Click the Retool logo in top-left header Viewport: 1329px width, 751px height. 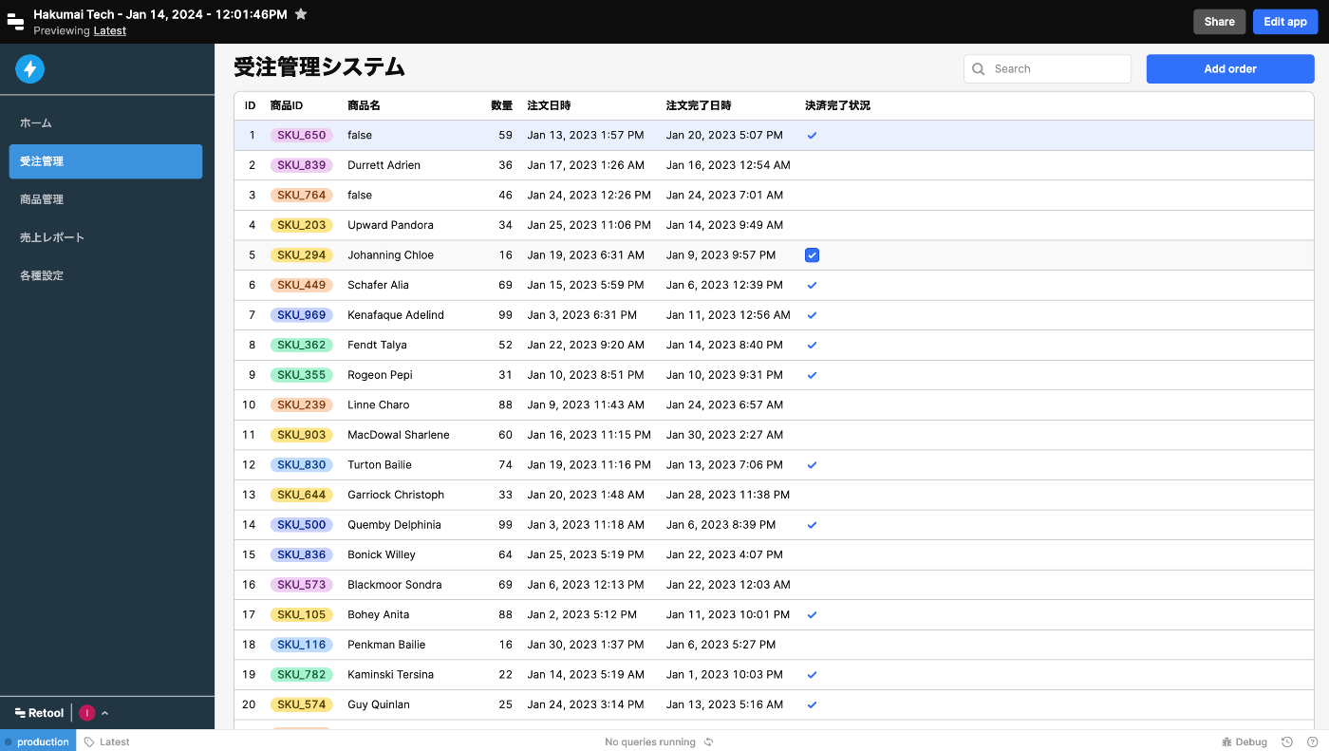pyautogui.click(x=15, y=22)
